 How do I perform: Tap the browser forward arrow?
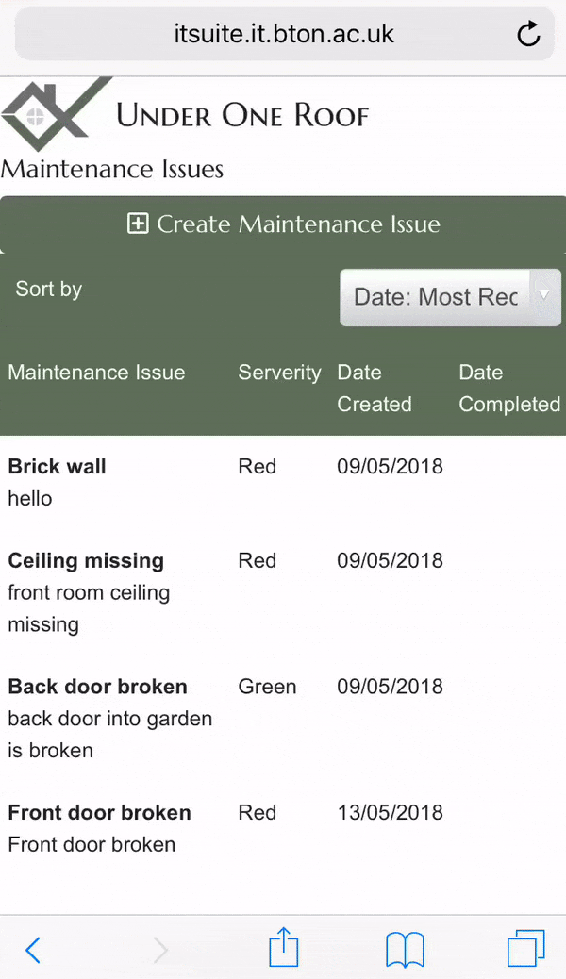[x=161, y=950]
